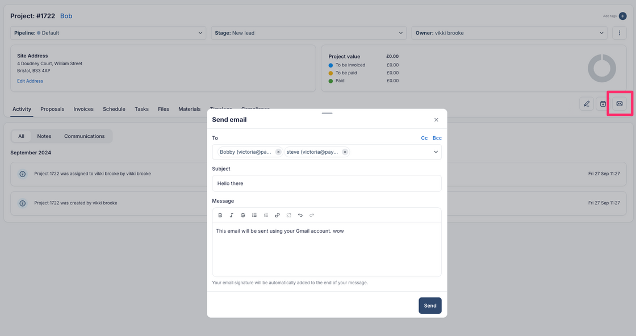Expand the To recipients dropdown

[x=436, y=152]
